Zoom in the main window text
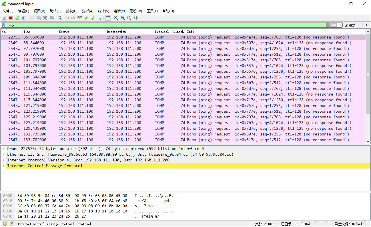This screenshot has width=371, height=227. point(116,18)
